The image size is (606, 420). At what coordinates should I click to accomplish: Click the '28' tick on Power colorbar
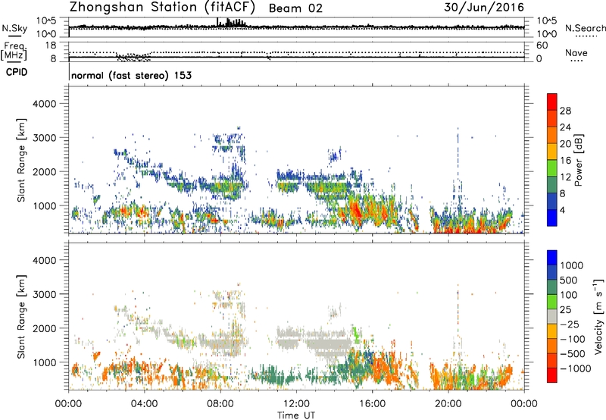coord(565,111)
